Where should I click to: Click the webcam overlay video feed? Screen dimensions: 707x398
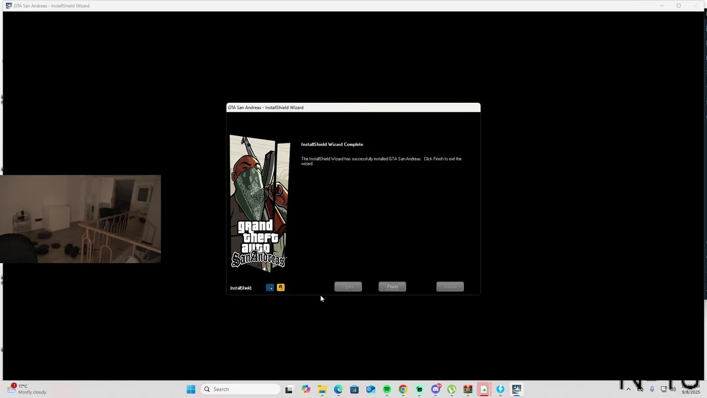81,219
